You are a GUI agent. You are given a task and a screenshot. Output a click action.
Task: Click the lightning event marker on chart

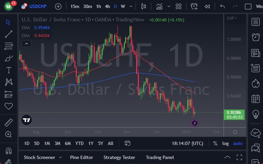pyautogui.click(x=195, y=123)
